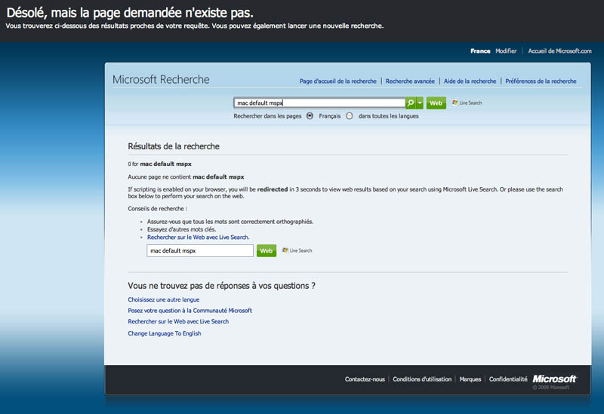This screenshot has width=604, height=414.
Task: Open the search scope dropdown arrow
Action: [420, 103]
